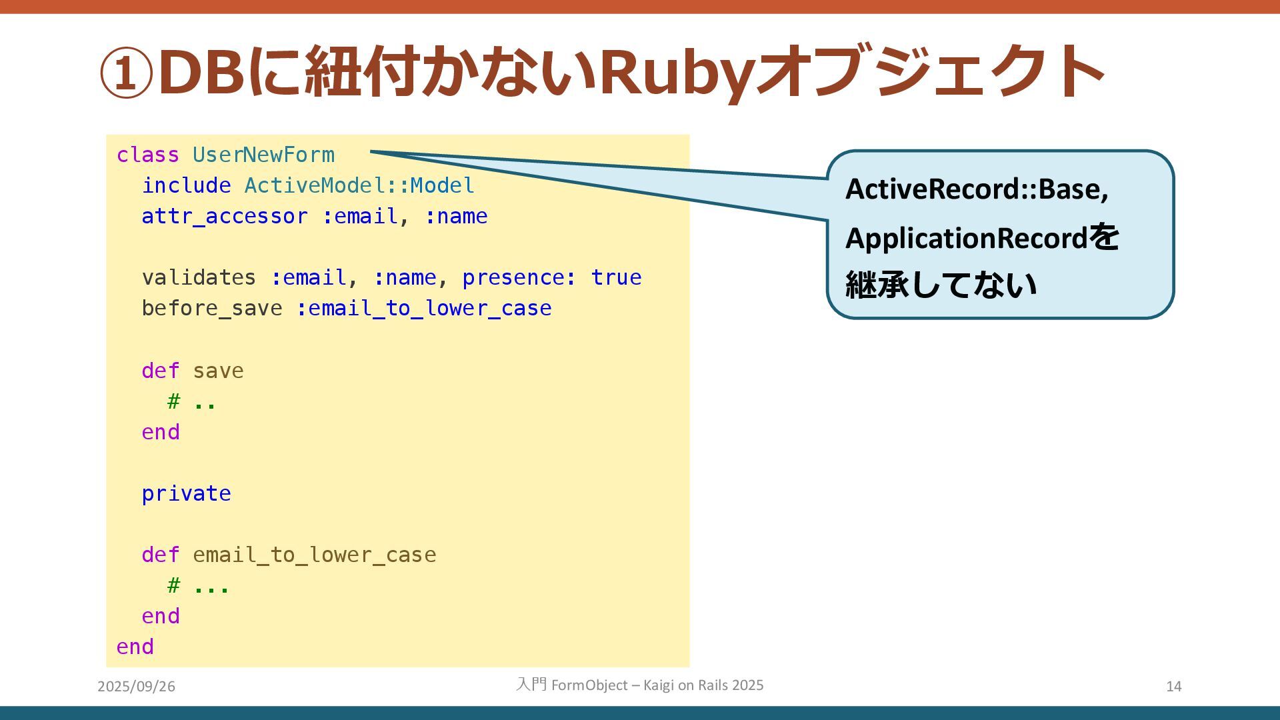Click the 'include ActiveModel::Model' line

pos(308,185)
